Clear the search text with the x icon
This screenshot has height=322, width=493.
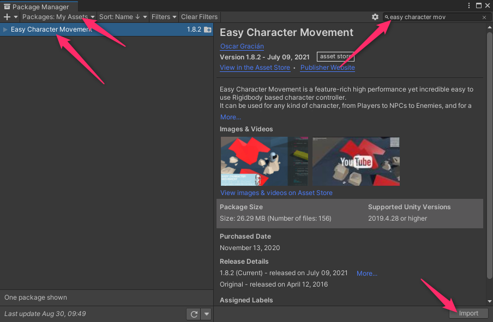point(484,17)
